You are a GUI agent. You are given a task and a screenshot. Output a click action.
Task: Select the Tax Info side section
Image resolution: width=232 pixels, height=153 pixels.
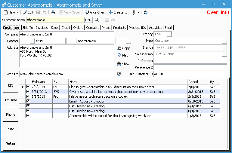(11, 100)
